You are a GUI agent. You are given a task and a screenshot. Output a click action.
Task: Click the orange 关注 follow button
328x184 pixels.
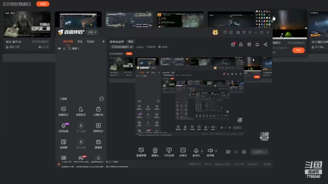click(298, 50)
